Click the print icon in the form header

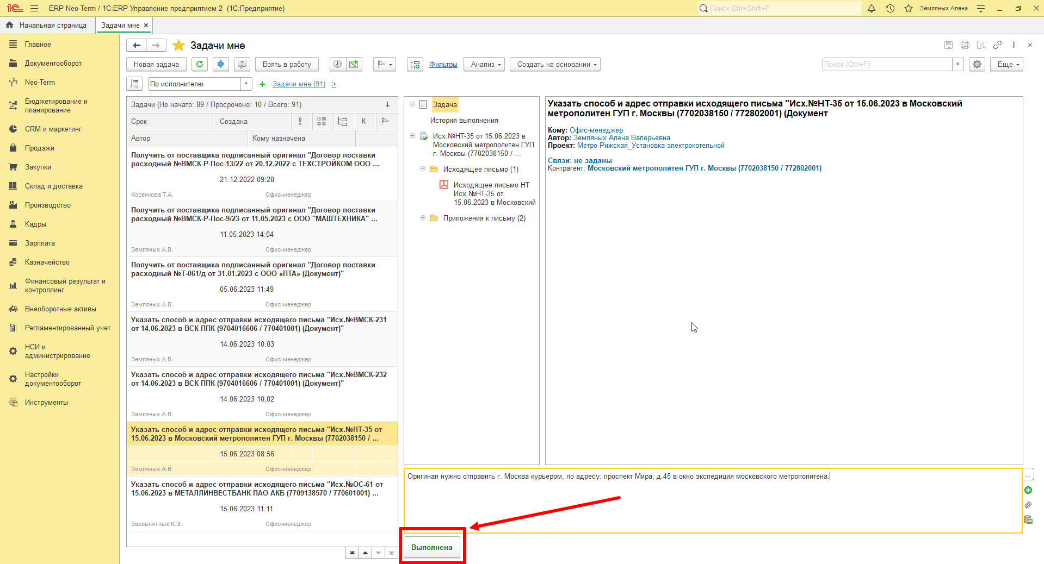coord(965,45)
